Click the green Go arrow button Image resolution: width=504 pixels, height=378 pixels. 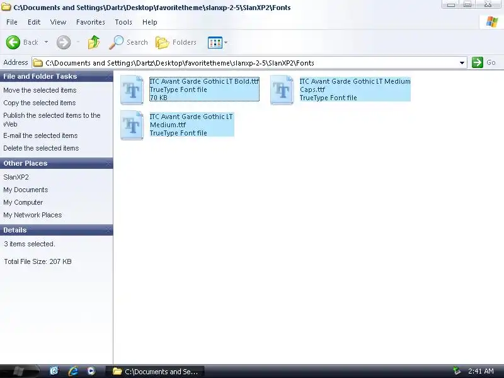point(478,62)
